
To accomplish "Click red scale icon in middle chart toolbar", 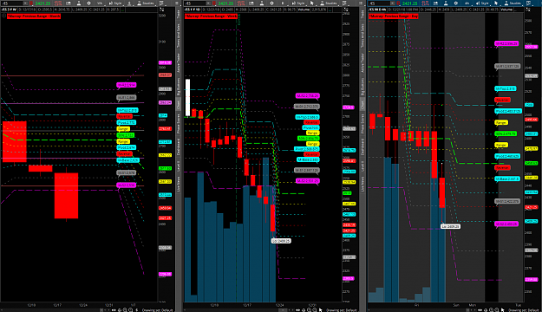I will 241,3.
